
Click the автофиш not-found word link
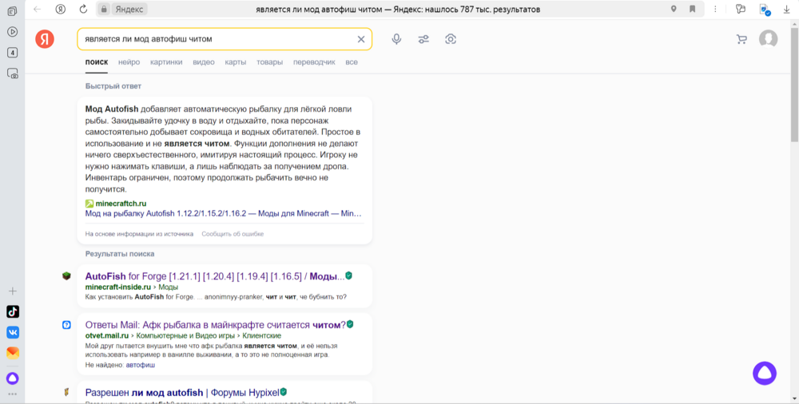click(x=140, y=365)
